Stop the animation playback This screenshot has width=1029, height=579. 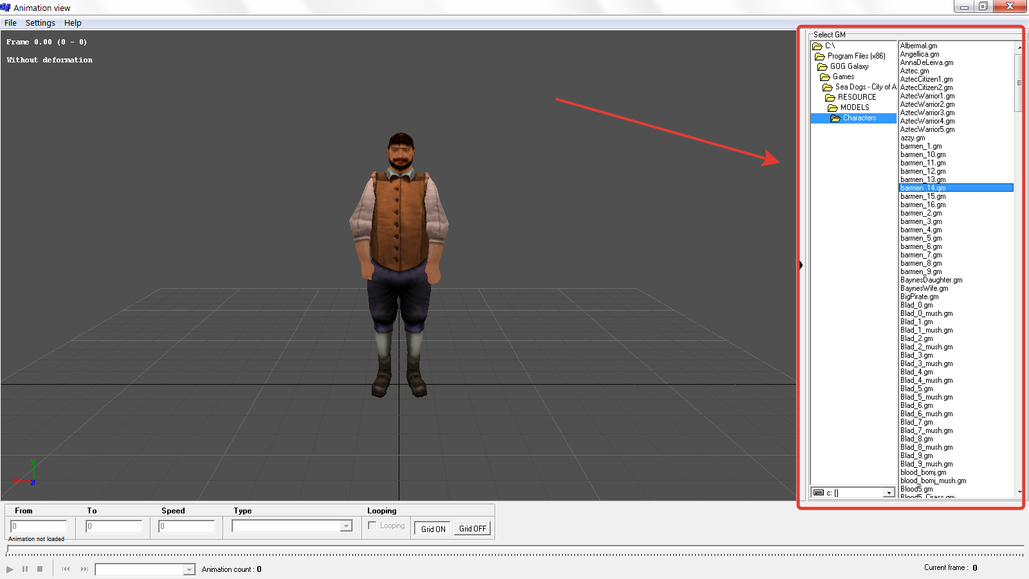40,569
